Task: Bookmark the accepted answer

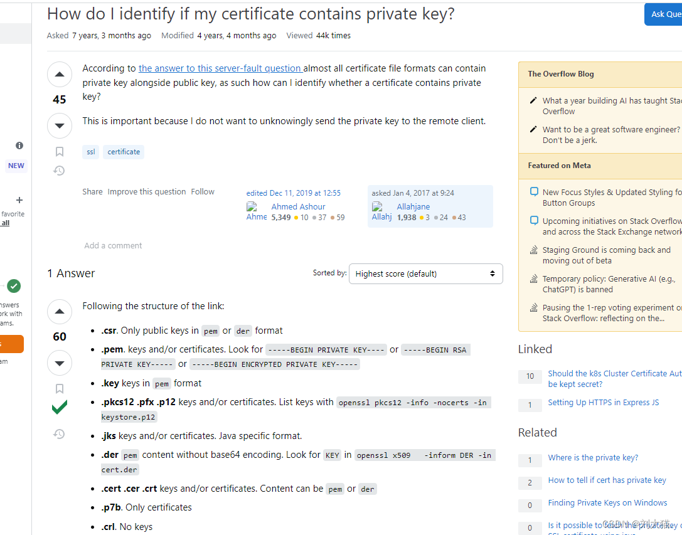Action: 60,388
